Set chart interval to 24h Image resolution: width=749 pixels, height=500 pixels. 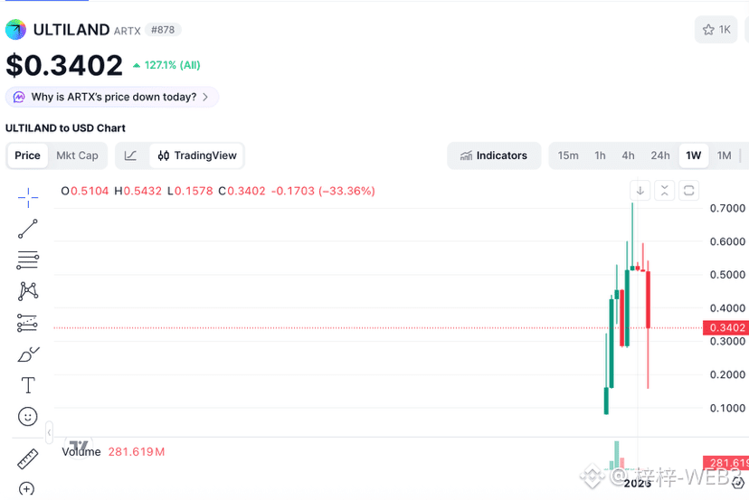660,156
